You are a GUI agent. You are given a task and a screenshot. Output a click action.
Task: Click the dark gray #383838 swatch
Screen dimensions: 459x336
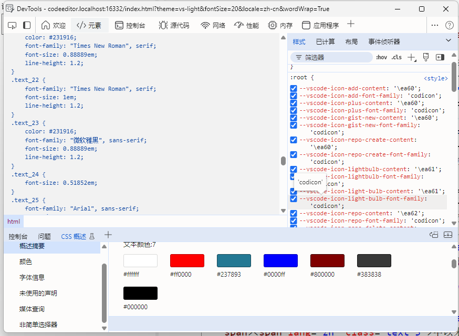tap(374, 260)
